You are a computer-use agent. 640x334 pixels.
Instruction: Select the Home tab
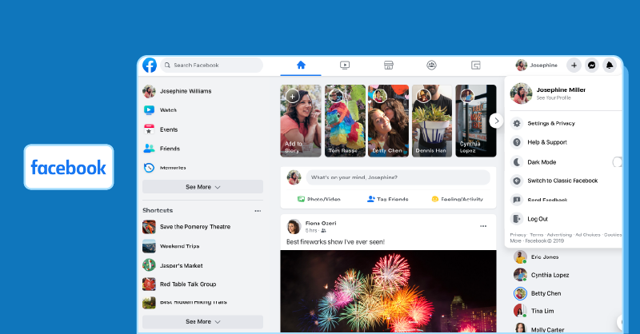[301, 66]
